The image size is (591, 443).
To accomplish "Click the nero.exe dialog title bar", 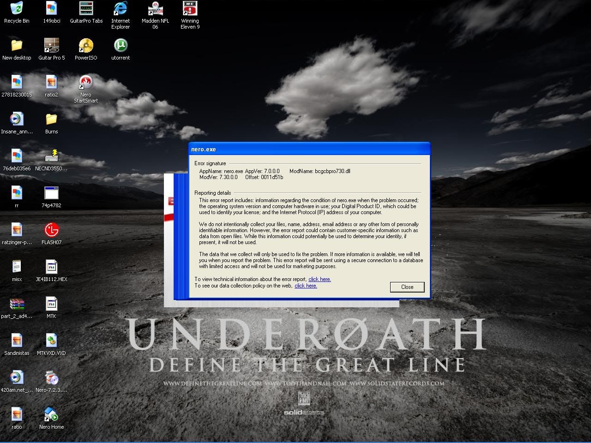I will 309,149.
